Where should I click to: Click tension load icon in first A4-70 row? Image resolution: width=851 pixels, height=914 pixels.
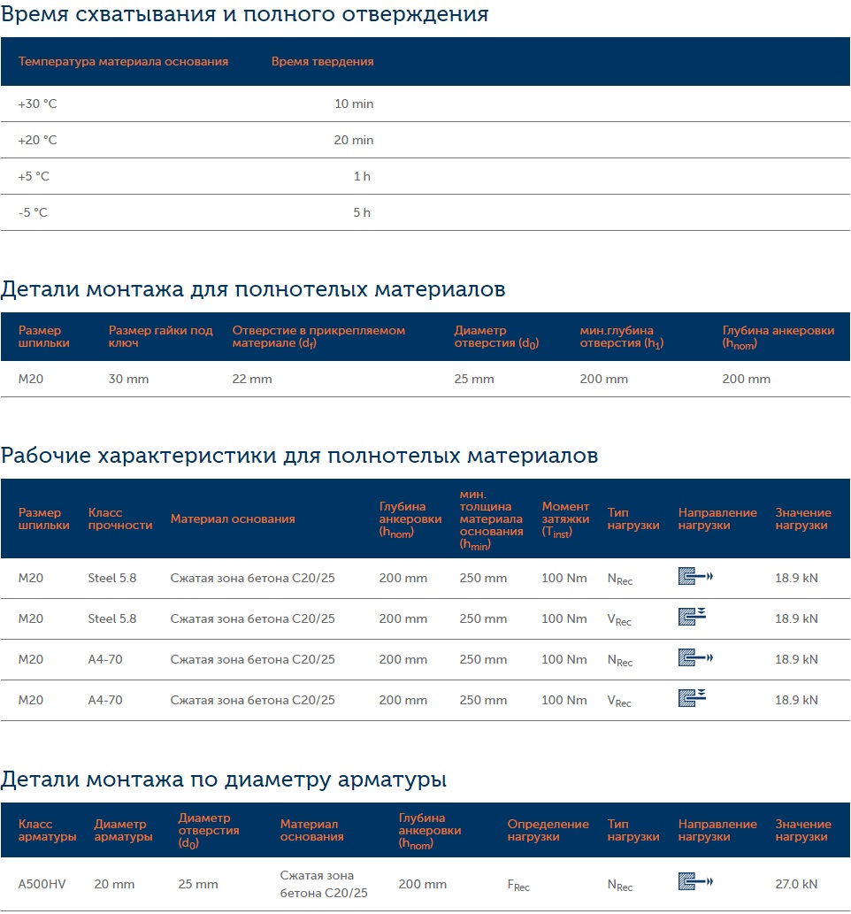[x=694, y=658]
